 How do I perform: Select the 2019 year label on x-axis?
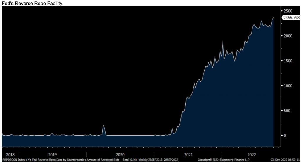click(52, 154)
